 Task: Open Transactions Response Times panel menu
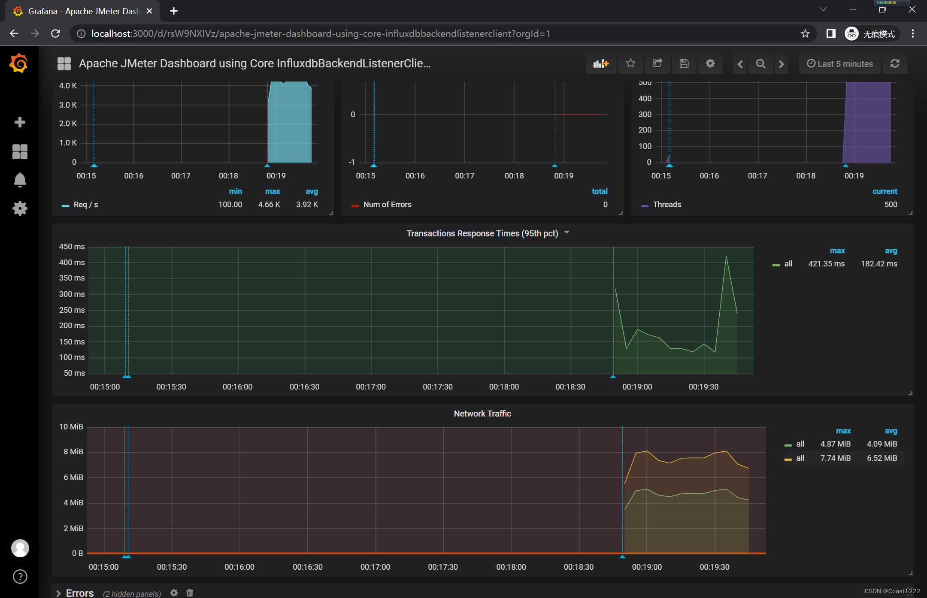point(487,233)
